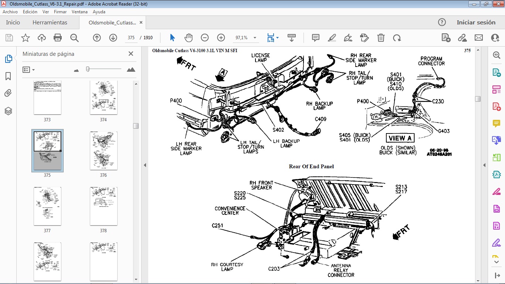Collapse the left navigation pane arrow

pos(145,165)
